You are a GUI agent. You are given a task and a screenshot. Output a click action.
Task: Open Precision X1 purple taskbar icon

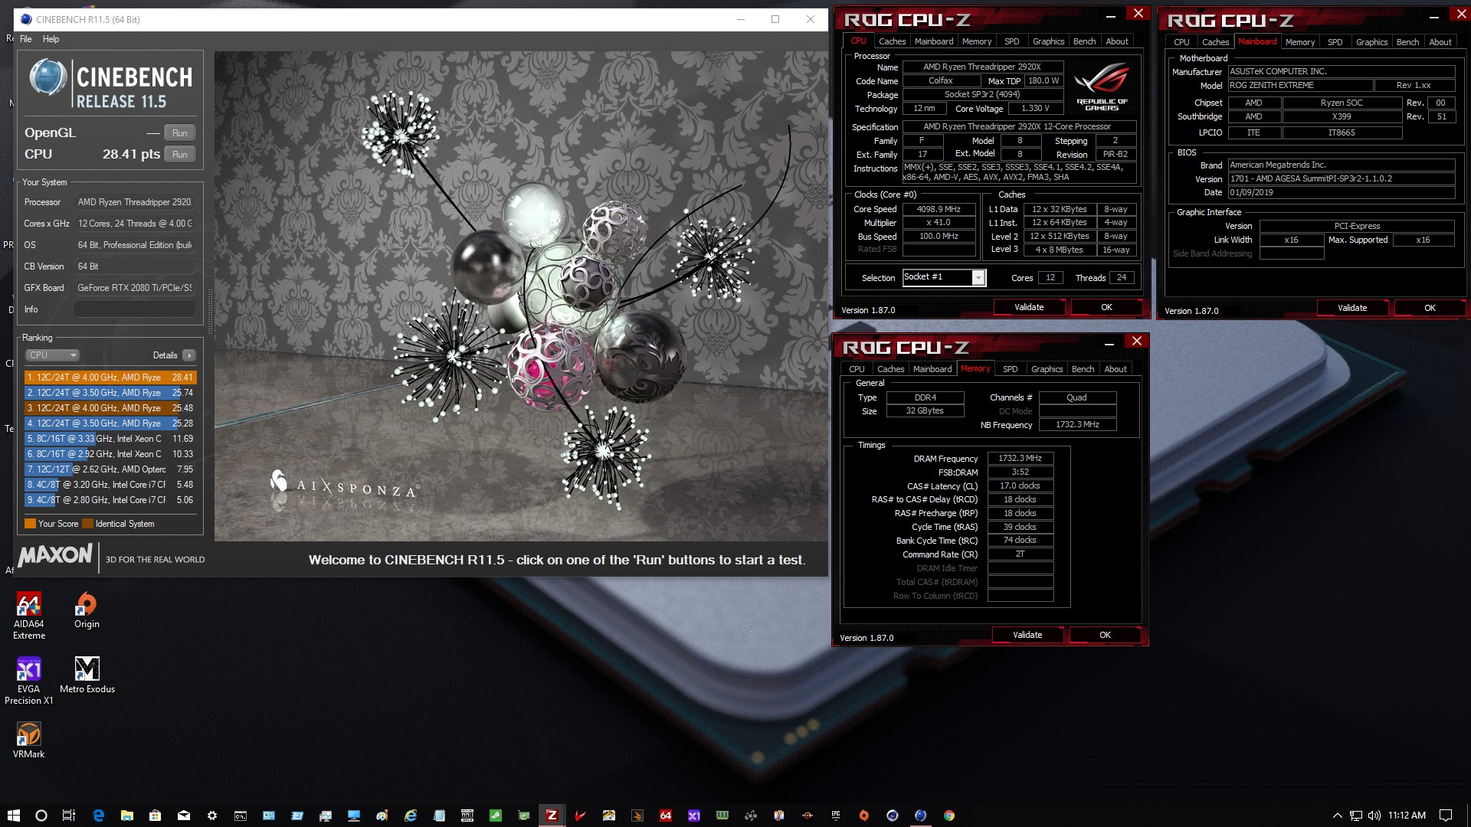click(x=693, y=816)
